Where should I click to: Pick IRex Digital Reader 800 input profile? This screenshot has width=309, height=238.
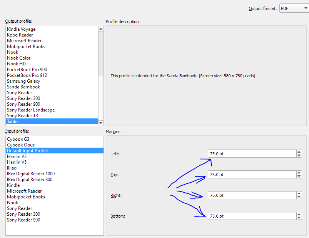[55, 180]
